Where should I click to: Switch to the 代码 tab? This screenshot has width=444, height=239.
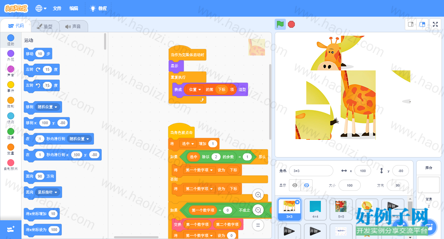(16, 26)
